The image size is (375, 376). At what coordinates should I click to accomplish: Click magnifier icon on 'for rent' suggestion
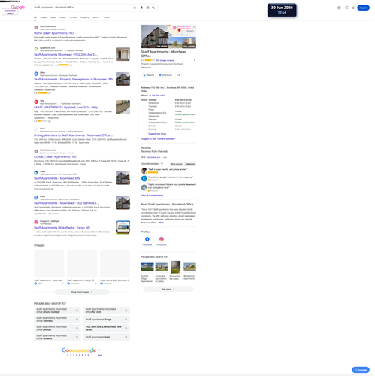(x=126, y=311)
